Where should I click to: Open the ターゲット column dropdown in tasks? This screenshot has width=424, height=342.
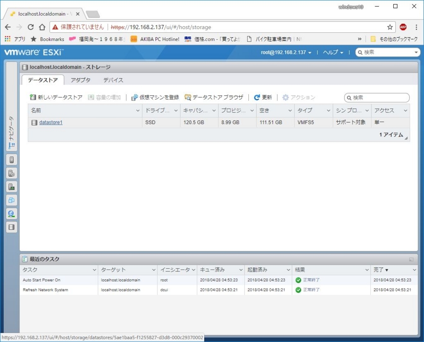point(153,270)
